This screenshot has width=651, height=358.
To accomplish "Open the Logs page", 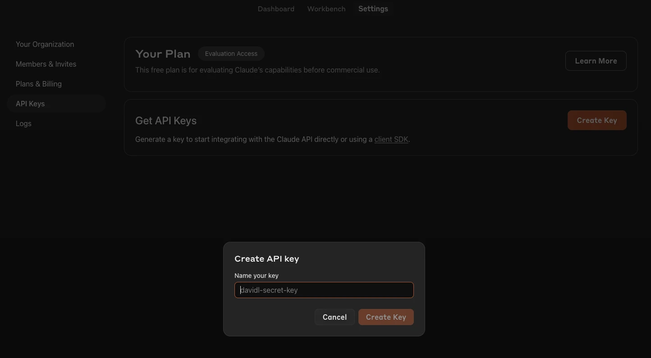I will [x=23, y=123].
